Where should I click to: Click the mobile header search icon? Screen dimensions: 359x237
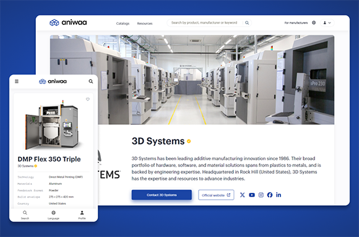click(x=91, y=81)
